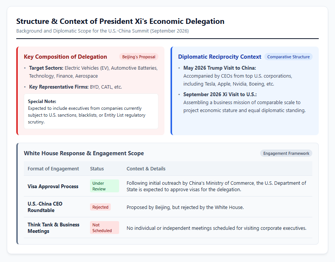Click the Comparative Structure badge
The image size is (335, 262).
coord(288,57)
